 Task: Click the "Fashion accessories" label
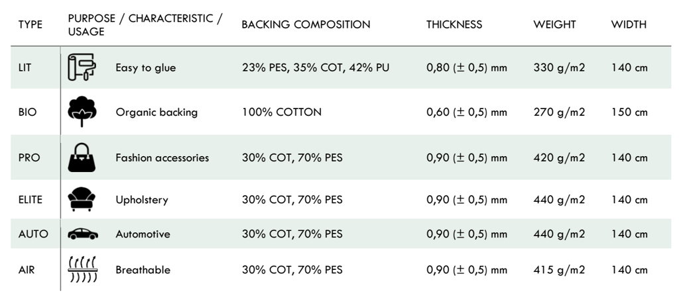point(162,157)
